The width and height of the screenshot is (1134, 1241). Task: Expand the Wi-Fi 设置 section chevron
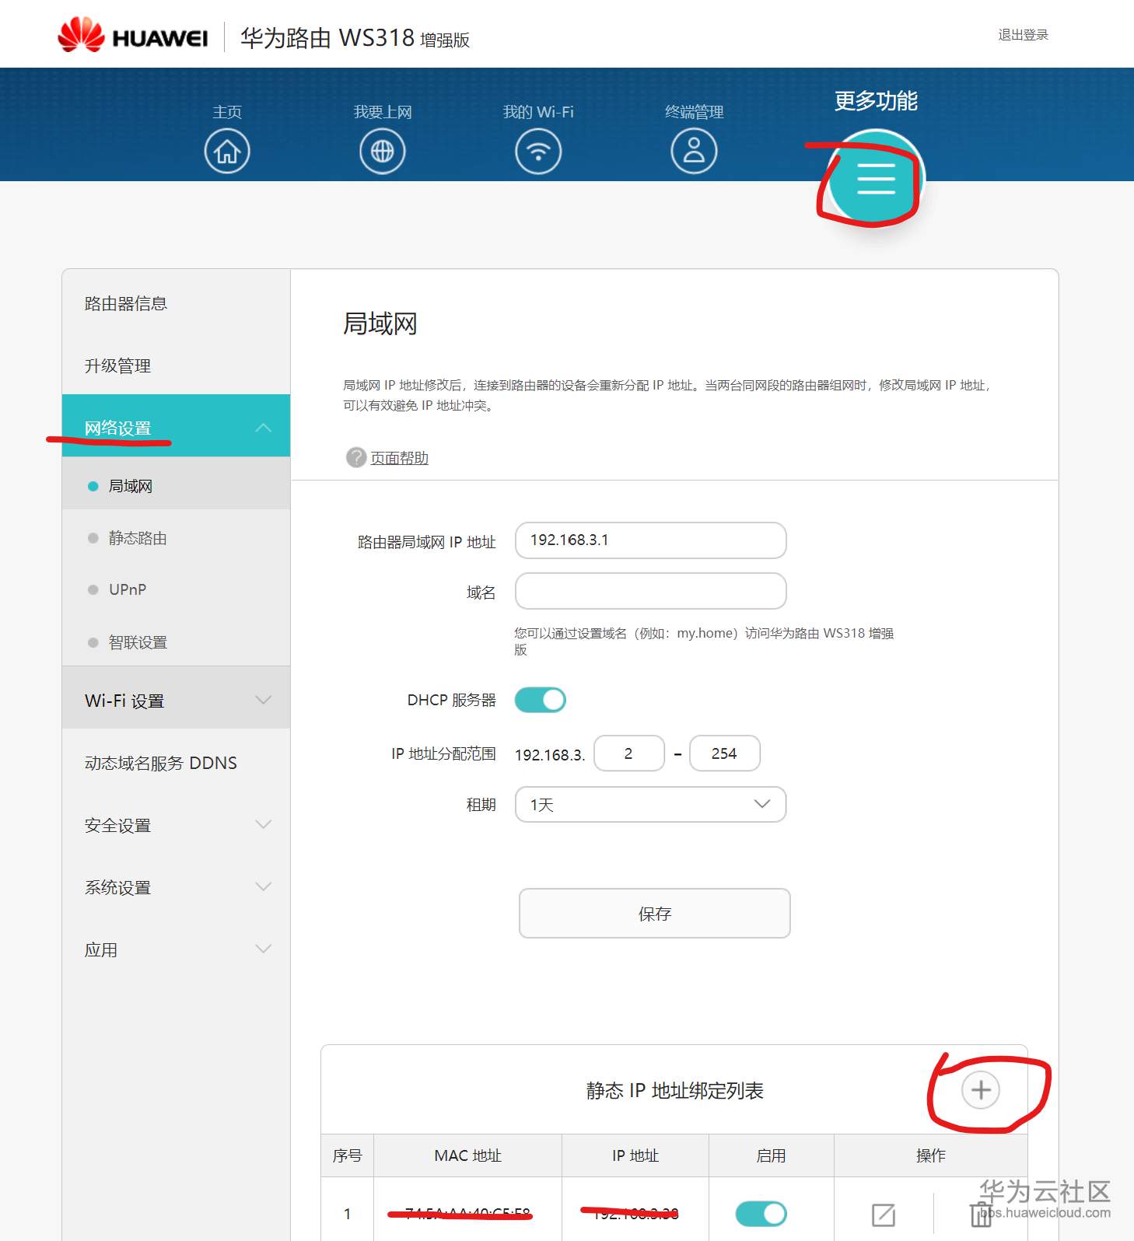coord(264,700)
